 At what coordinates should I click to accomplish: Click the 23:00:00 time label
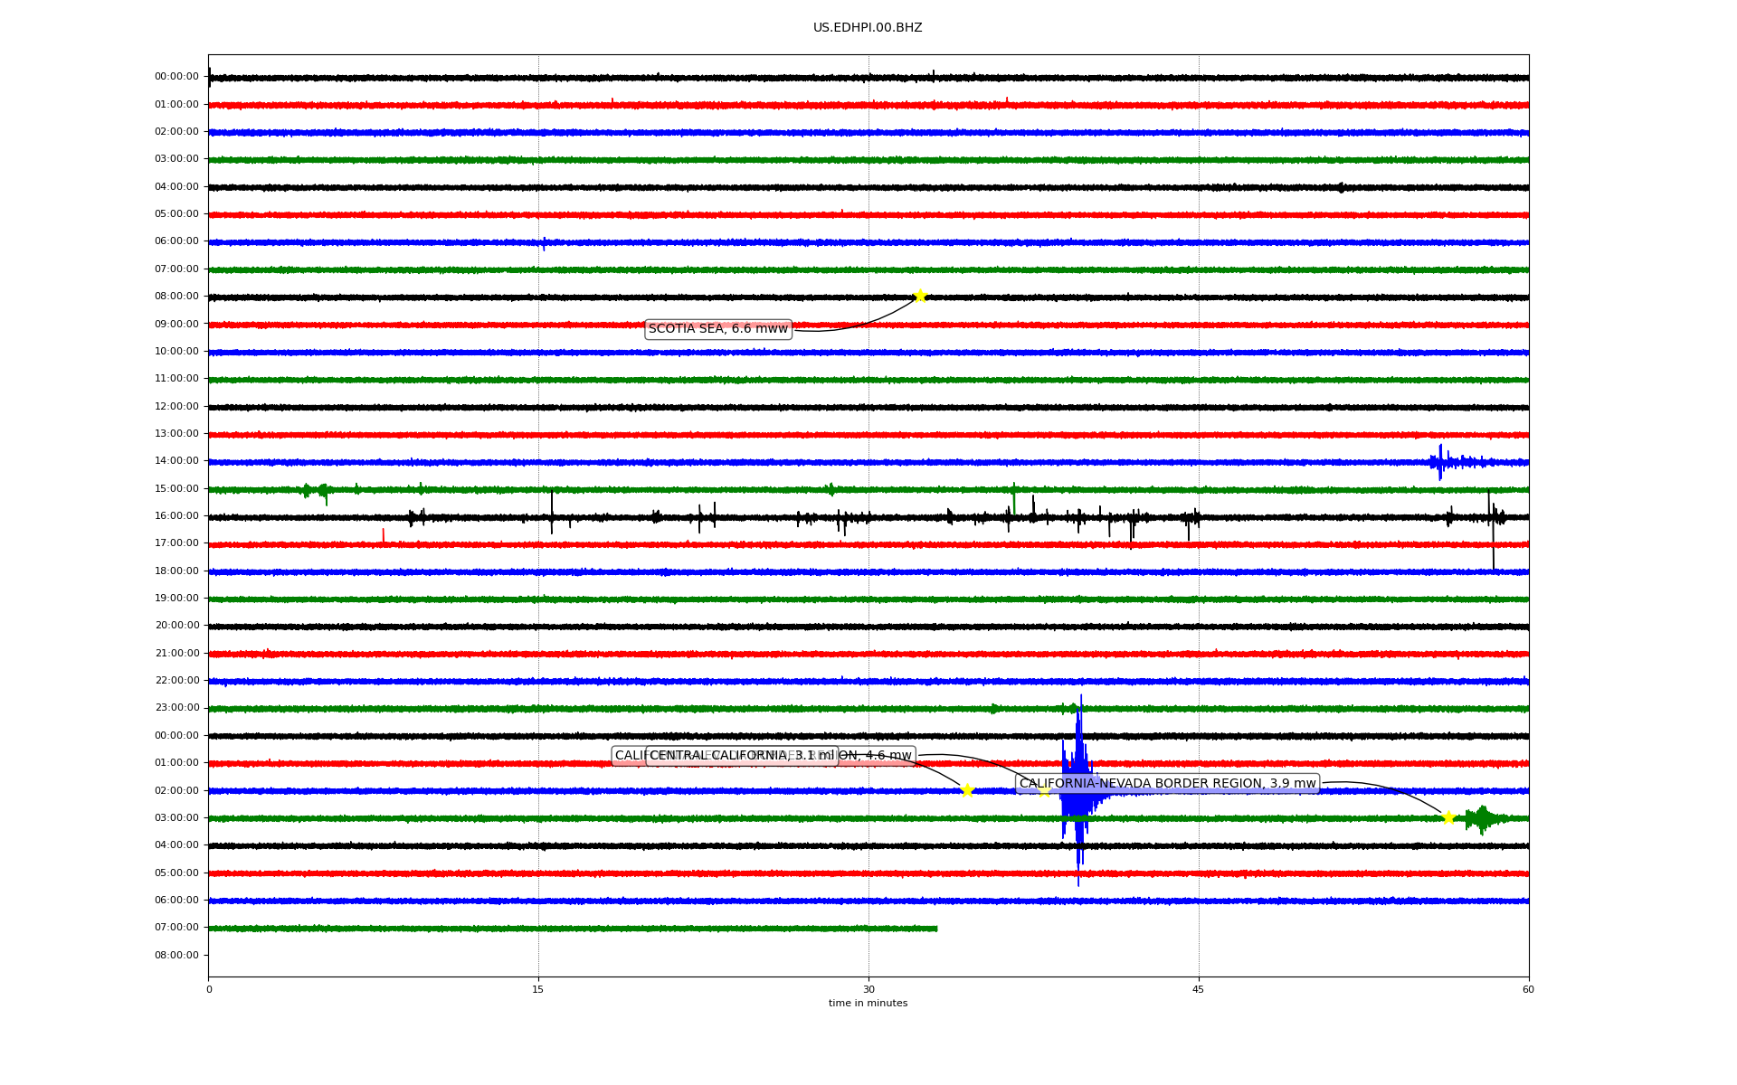176,707
